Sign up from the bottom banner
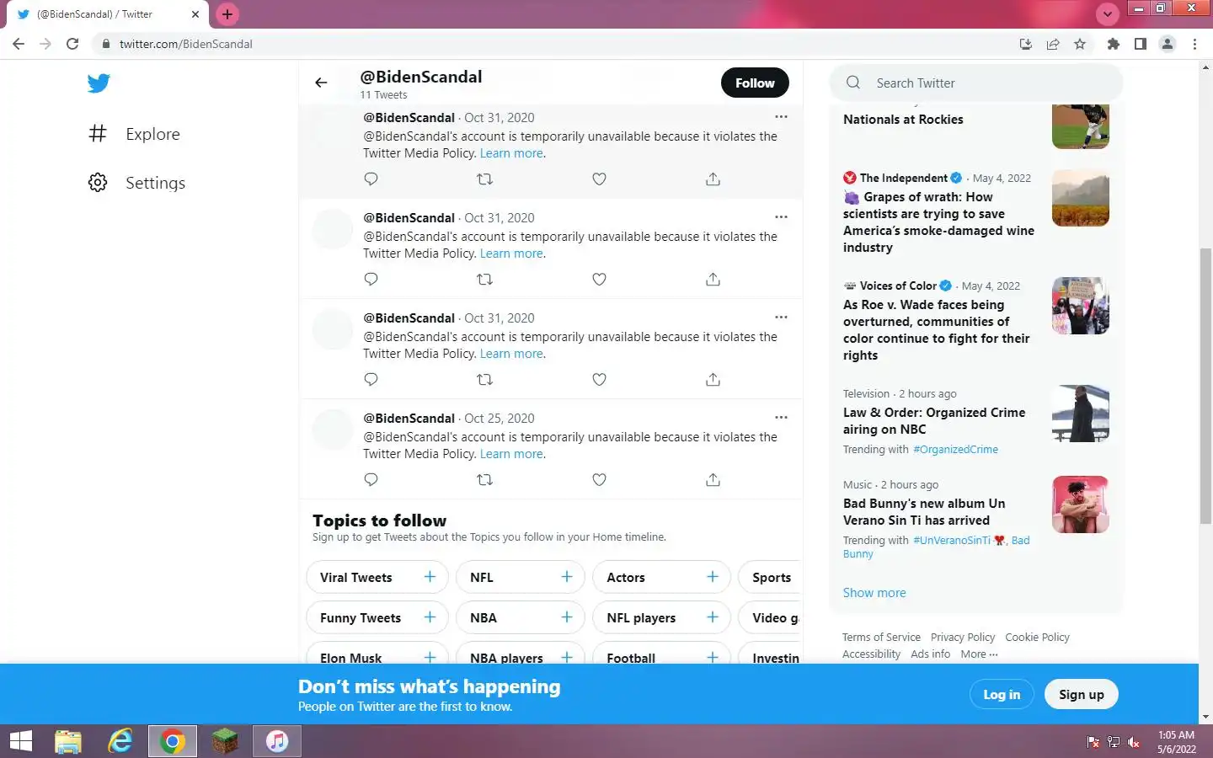The image size is (1213, 758). 1081,695
